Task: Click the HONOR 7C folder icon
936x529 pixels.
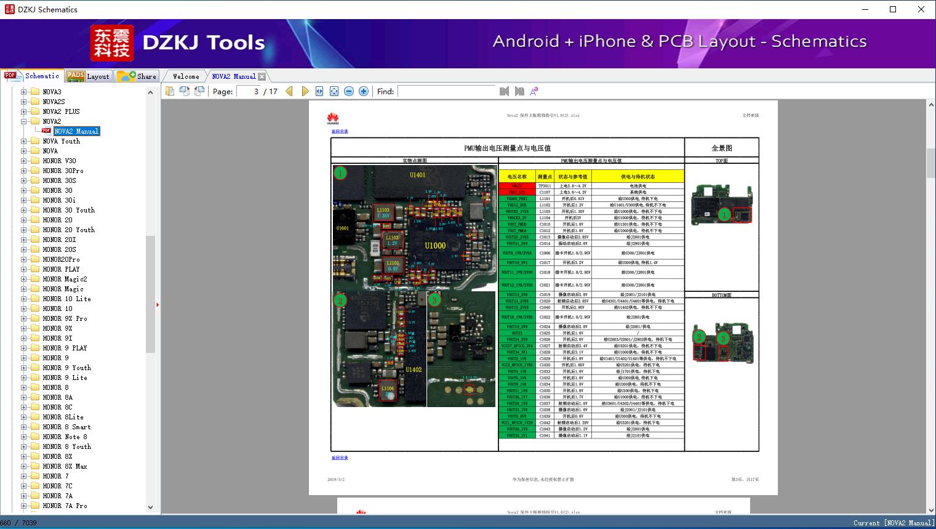Action: coord(35,486)
